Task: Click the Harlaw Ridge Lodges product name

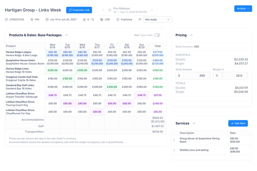Action: tap(19, 52)
